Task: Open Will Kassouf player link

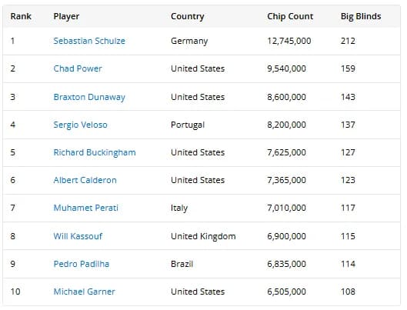Action: [78, 236]
